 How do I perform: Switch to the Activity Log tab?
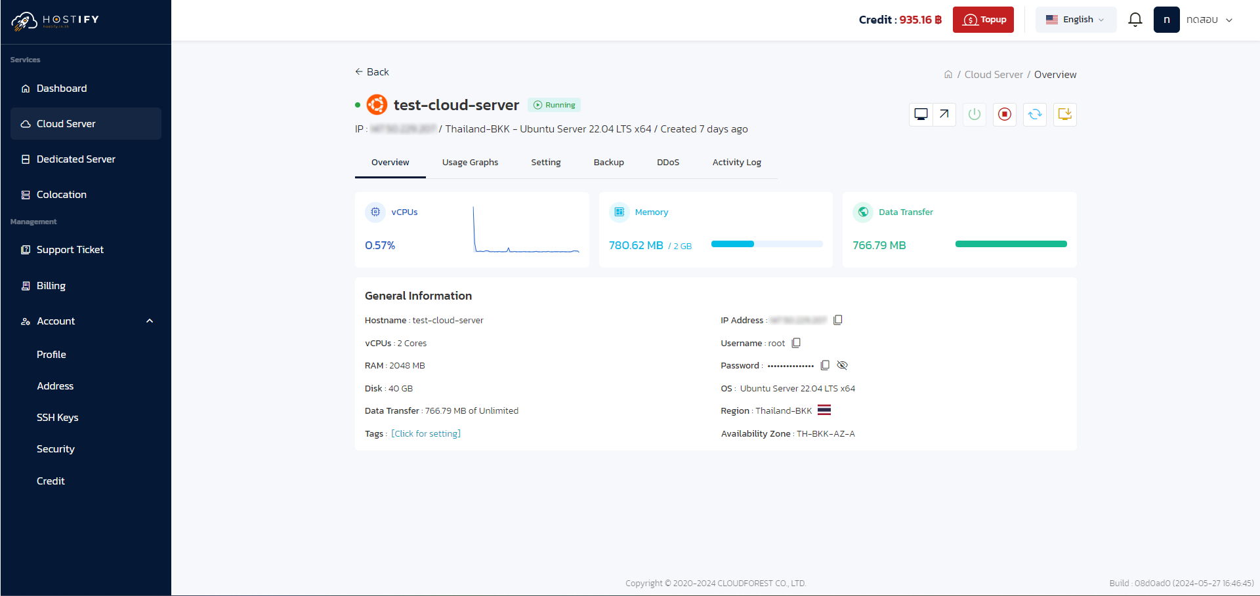(x=737, y=163)
